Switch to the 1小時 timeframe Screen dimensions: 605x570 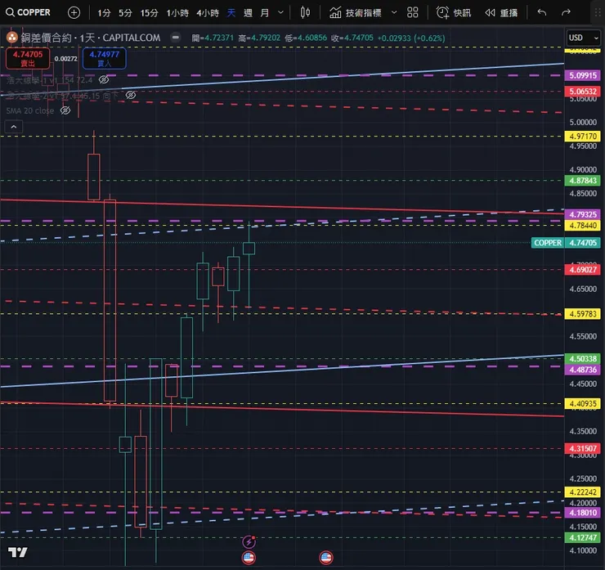177,13
